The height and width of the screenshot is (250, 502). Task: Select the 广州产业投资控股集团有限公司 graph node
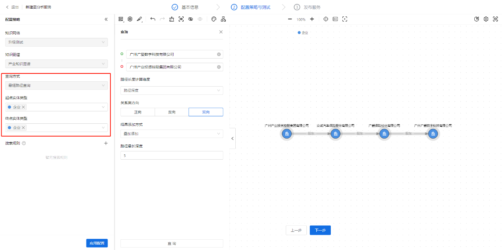pyautogui.click(x=287, y=134)
